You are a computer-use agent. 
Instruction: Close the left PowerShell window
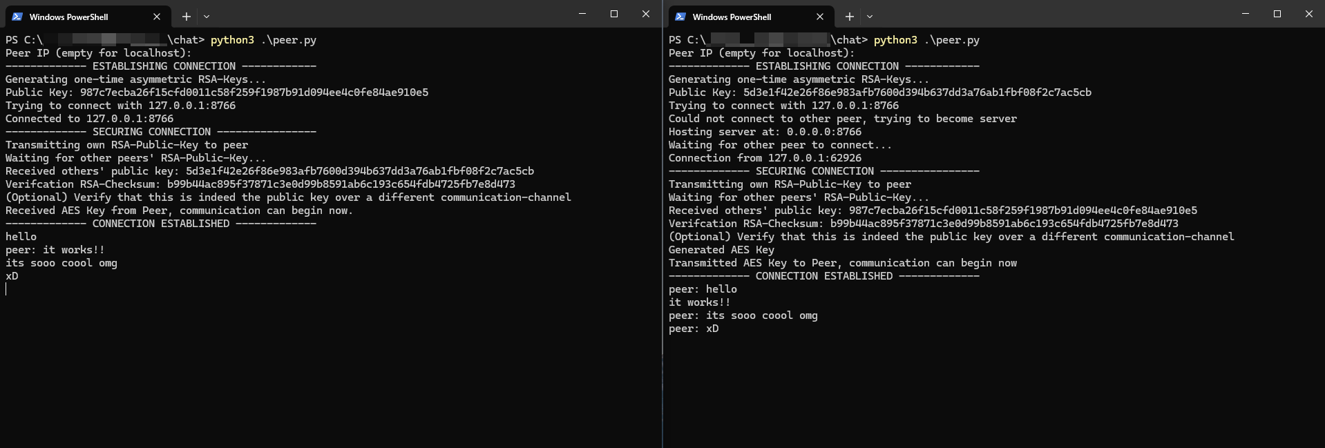pos(646,14)
